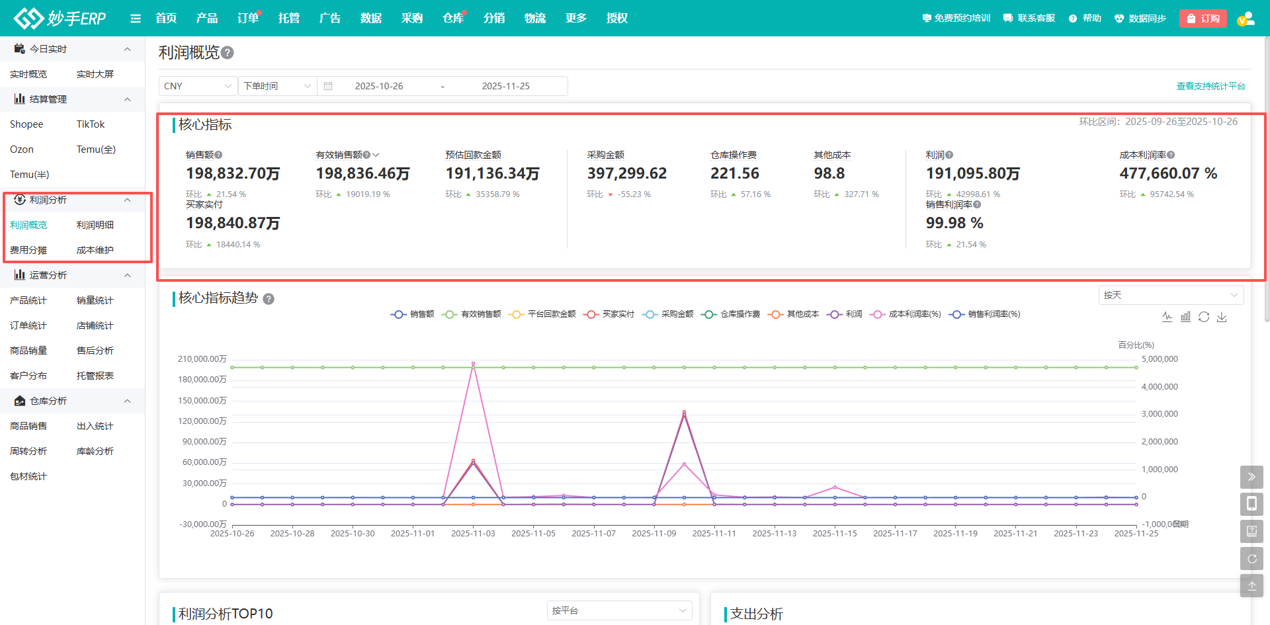1270x625 pixels.
Task: Click the chart restore/refresh icon
Action: tap(1204, 317)
